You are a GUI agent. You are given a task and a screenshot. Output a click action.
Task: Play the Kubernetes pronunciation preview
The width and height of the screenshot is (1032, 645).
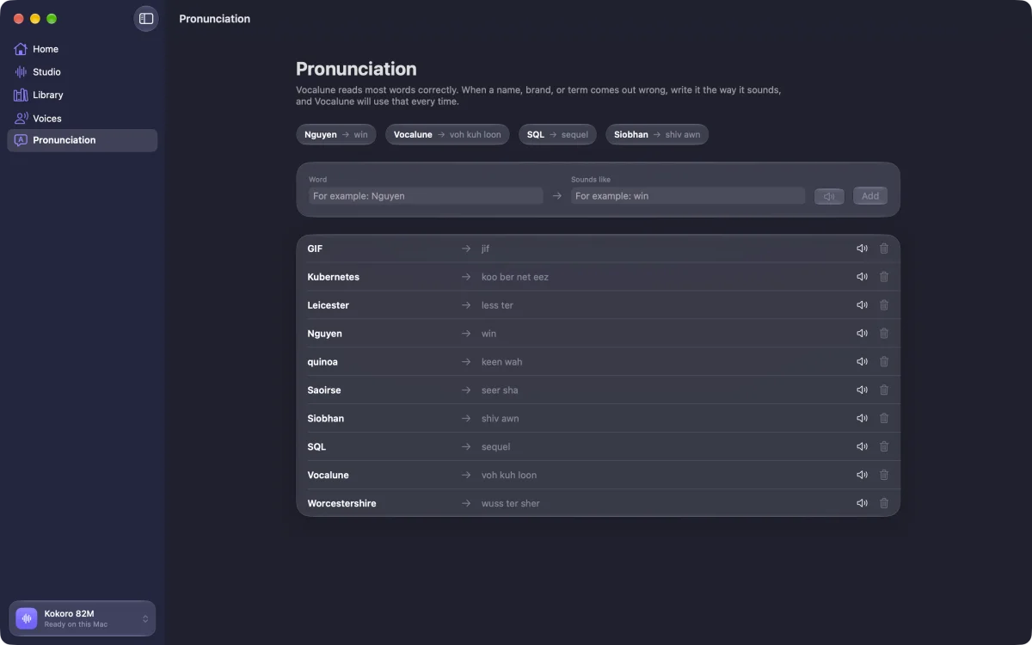pos(862,277)
